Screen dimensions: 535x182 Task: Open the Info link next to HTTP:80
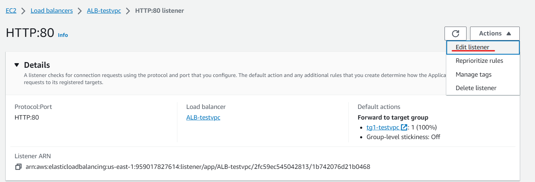pos(63,35)
